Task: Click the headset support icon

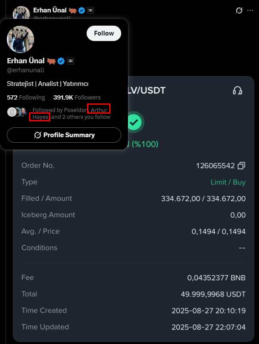Action: pos(238,91)
